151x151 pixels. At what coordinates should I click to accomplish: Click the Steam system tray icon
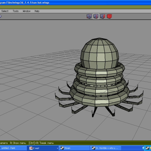point(147,148)
